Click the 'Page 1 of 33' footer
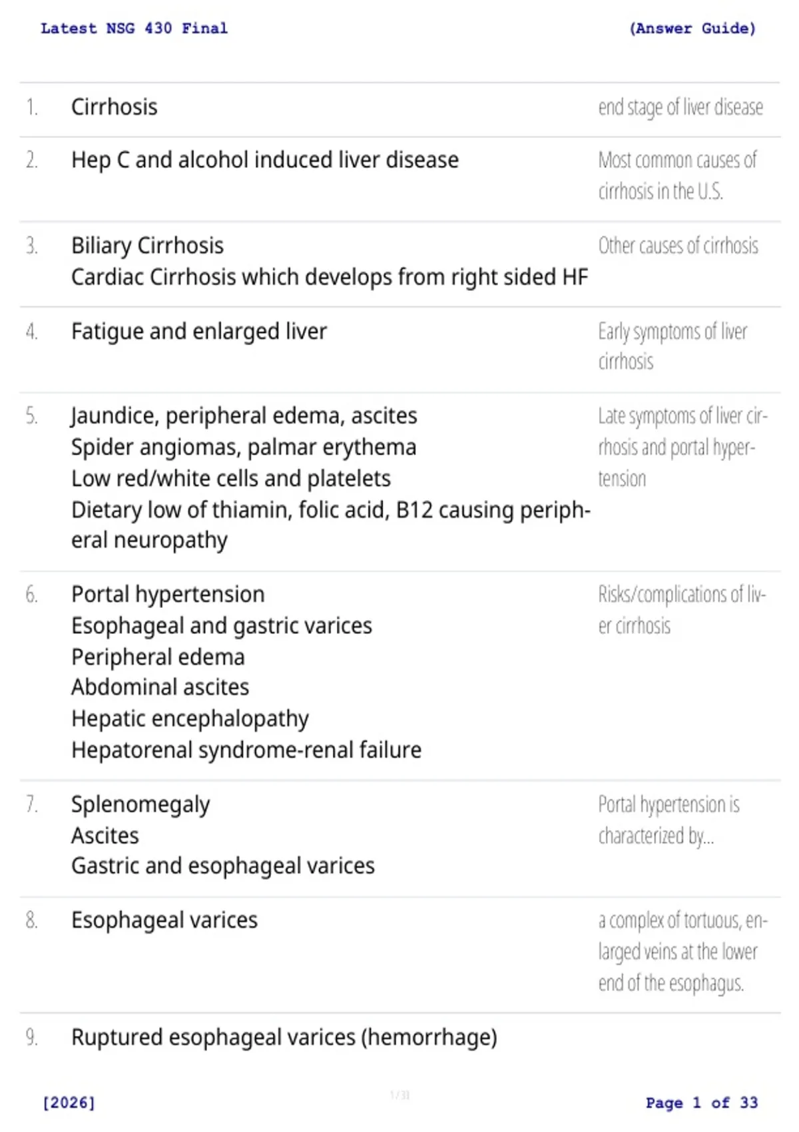 (702, 1103)
